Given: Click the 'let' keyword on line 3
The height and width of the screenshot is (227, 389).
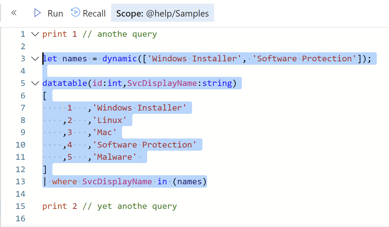Looking at the screenshot, I should click(50, 58).
